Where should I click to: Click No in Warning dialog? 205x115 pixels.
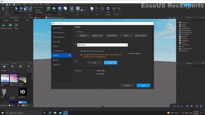[x=94, y=63]
